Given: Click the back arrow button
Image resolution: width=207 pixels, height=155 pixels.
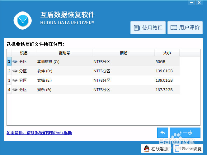Looking at the screenshot, I should click(162, 133).
